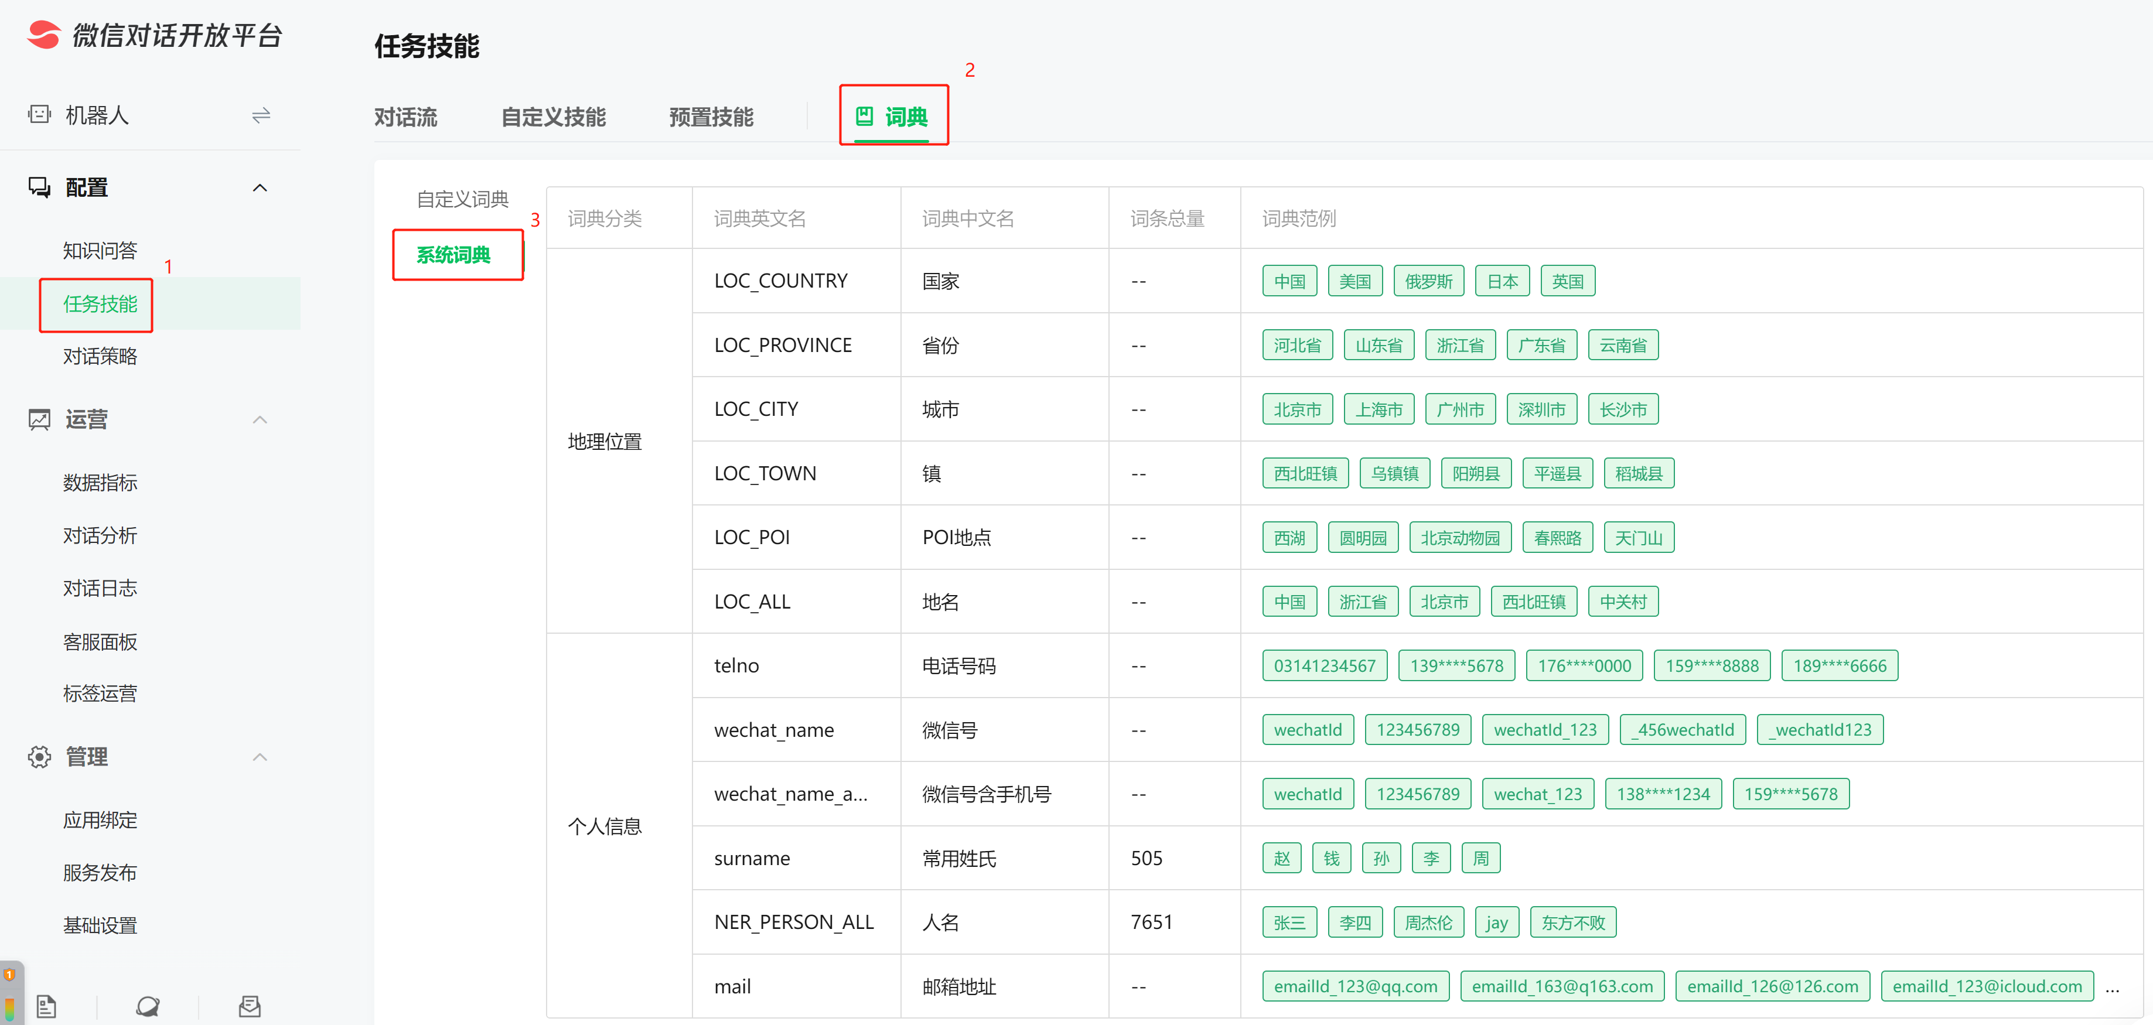Open the document icon at sidebar bottom
This screenshot has width=2153, height=1025.
pos(47,1006)
